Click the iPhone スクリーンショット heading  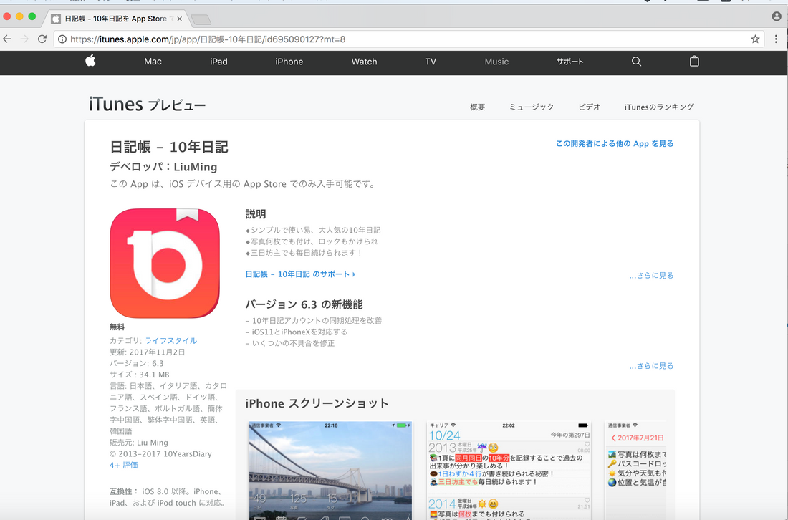point(317,403)
